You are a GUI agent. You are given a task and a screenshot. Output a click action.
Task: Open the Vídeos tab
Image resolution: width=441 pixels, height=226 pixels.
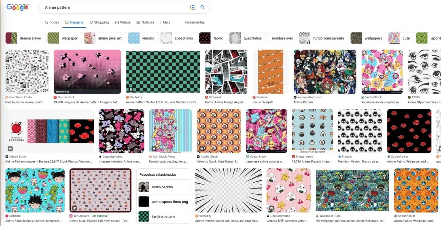pyautogui.click(x=123, y=22)
